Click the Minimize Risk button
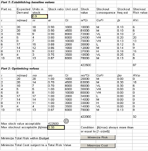Image resolution: width=148 pixels, height=151 pixels. (x=98, y=138)
